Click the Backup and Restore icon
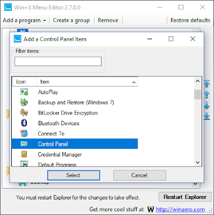The height and width of the screenshot is (215, 214). (24, 102)
